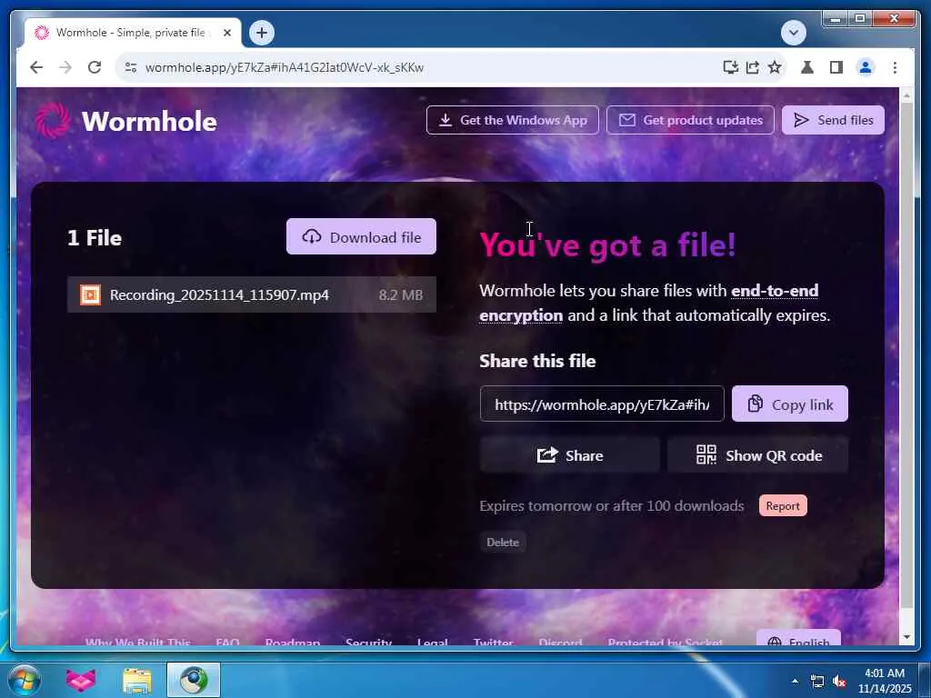
Task: Click the Send files button
Action: 833,120
